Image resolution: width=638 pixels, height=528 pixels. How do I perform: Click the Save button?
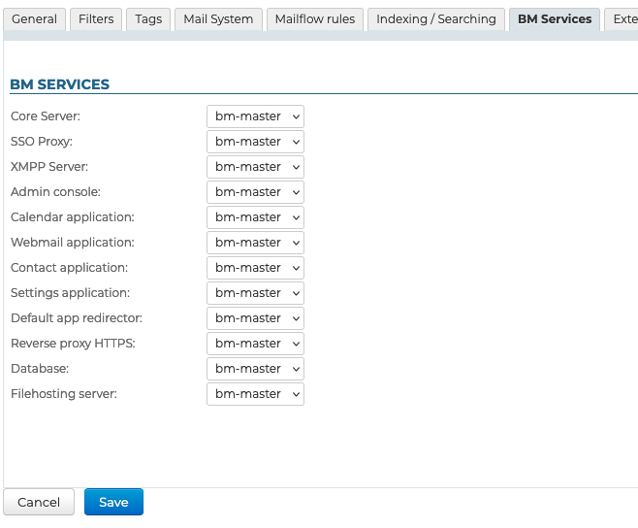(x=113, y=502)
